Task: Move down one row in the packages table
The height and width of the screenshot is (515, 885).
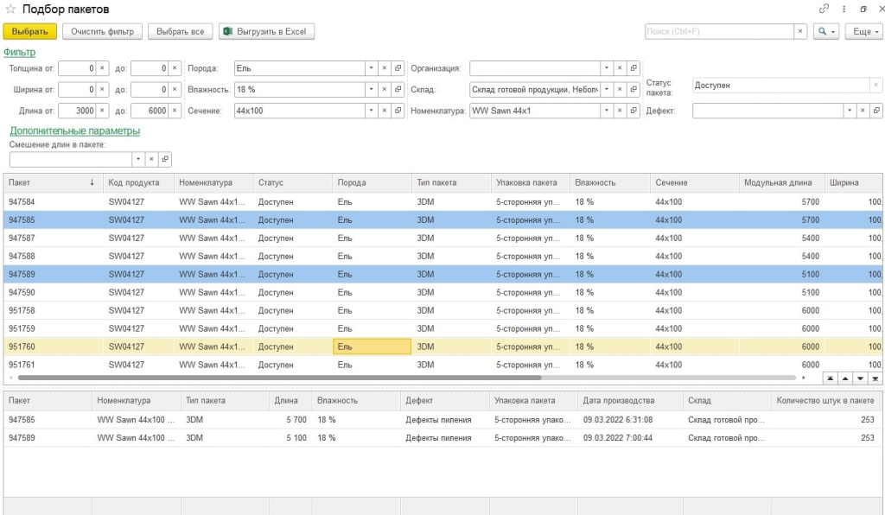Action: click(x=860, y=378)
